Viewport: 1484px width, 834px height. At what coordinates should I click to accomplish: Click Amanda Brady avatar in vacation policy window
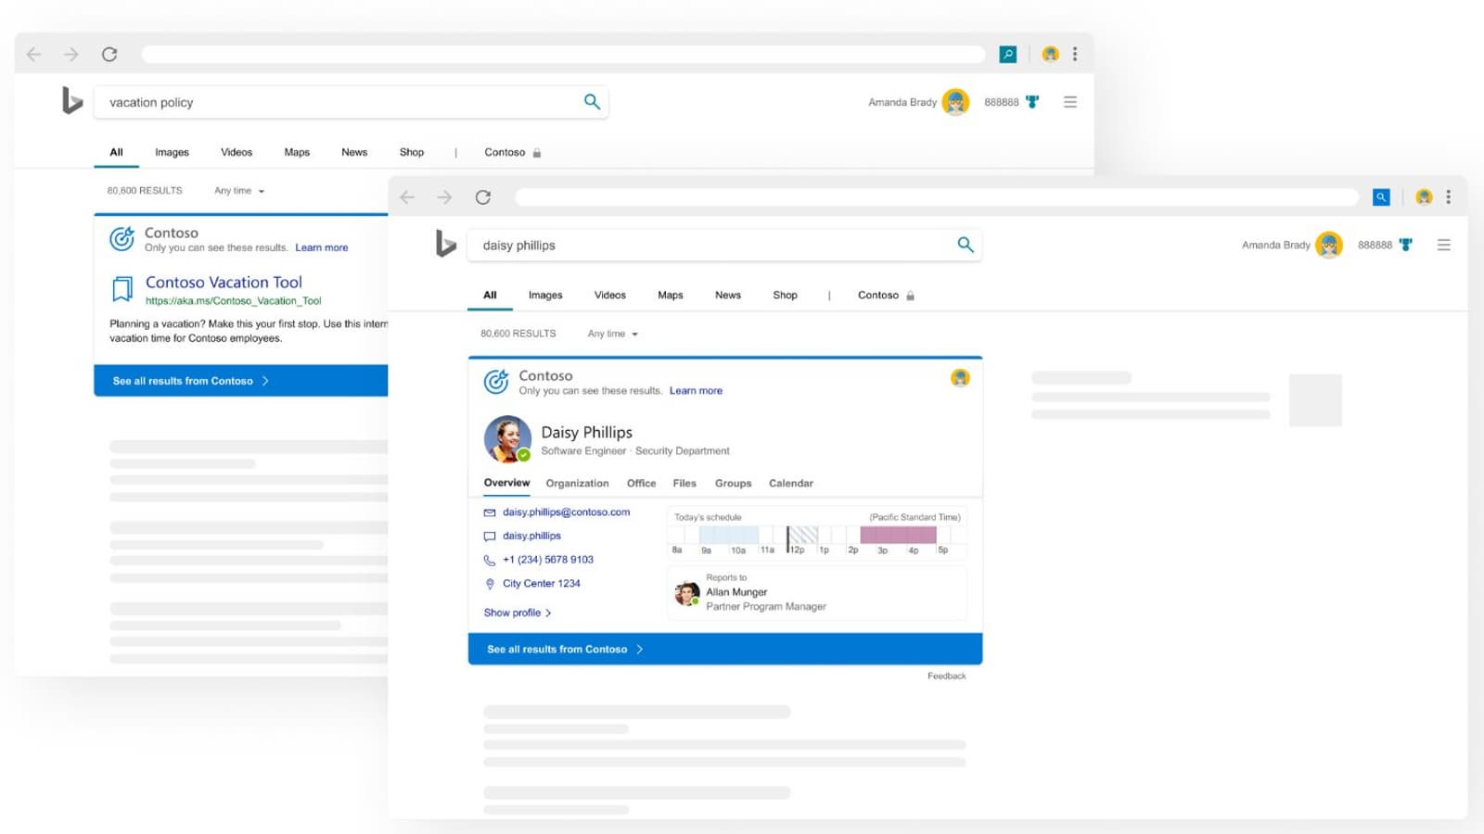[x=955, y=102]
